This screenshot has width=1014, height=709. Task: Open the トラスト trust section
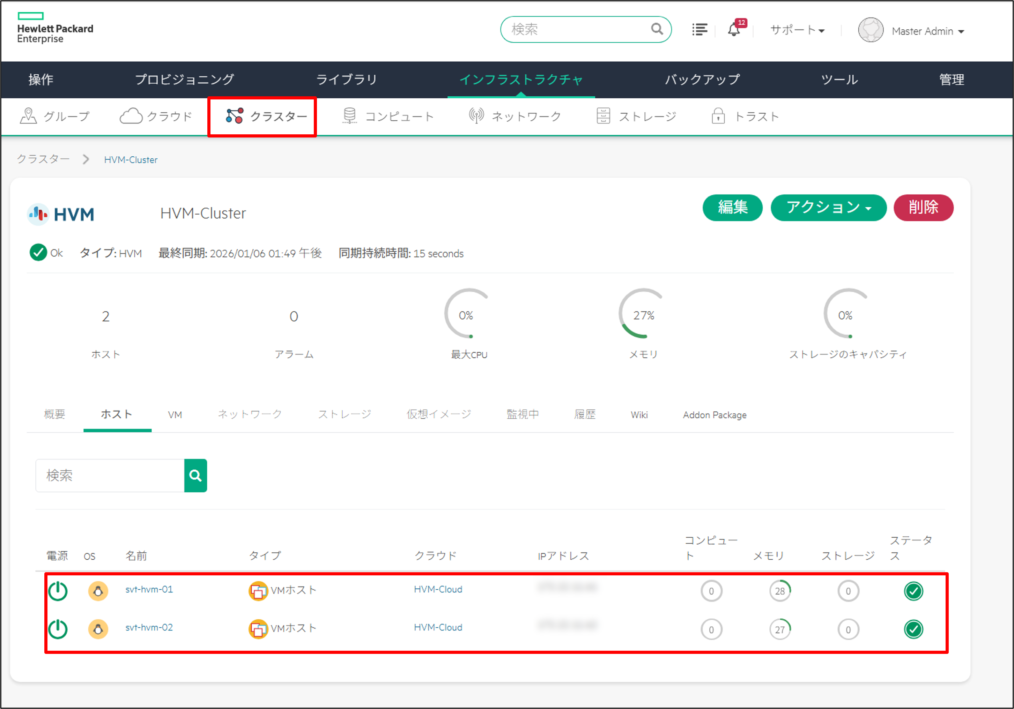coord(745,117)
